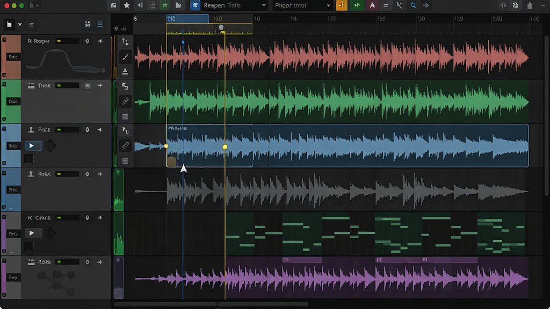Click the scissors cut tool in top toolbar
This screenshot has height=309, width=550.
(399, 5)
